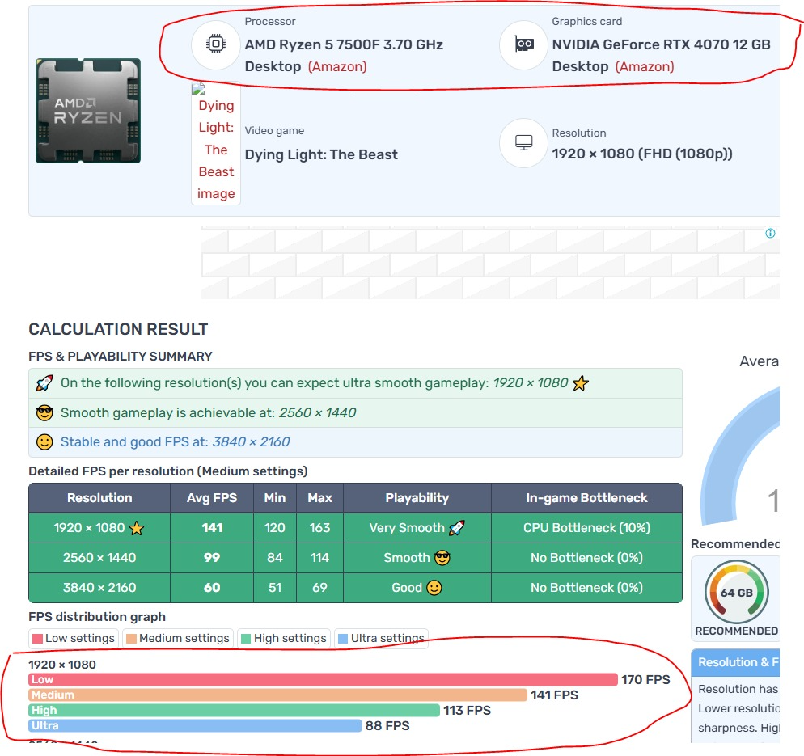804x756 pixels.
Task: Click the sunglasses emoji beside Smooth
Action: tap(442, 558)
